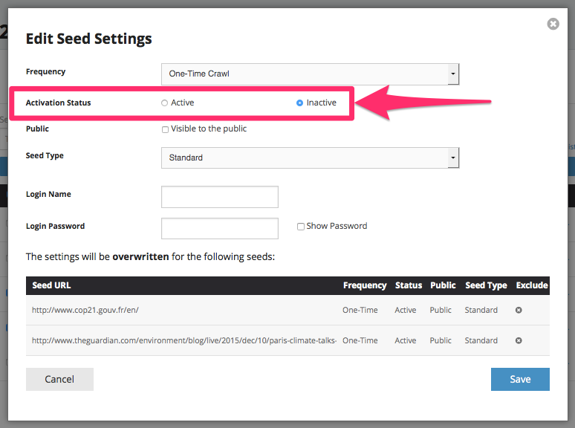The image size is (575, 428).
Task: Click the Frequency column header
Action: 364,285
